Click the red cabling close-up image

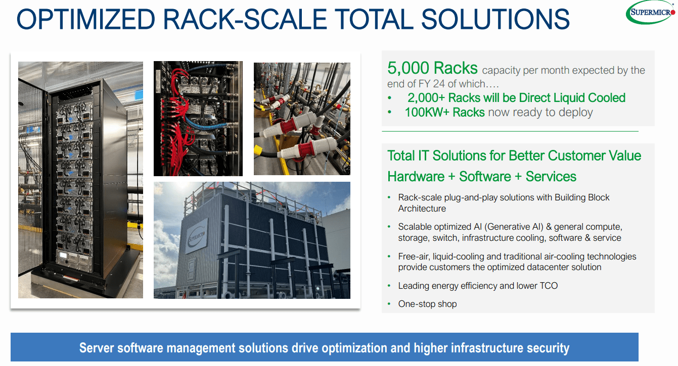[x=198, y=118]
